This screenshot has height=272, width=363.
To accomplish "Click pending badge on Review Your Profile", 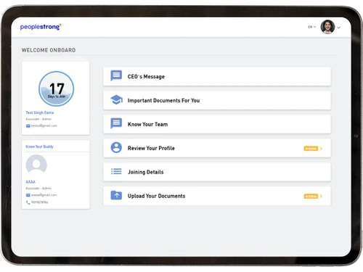I will (x=311, y=149).
